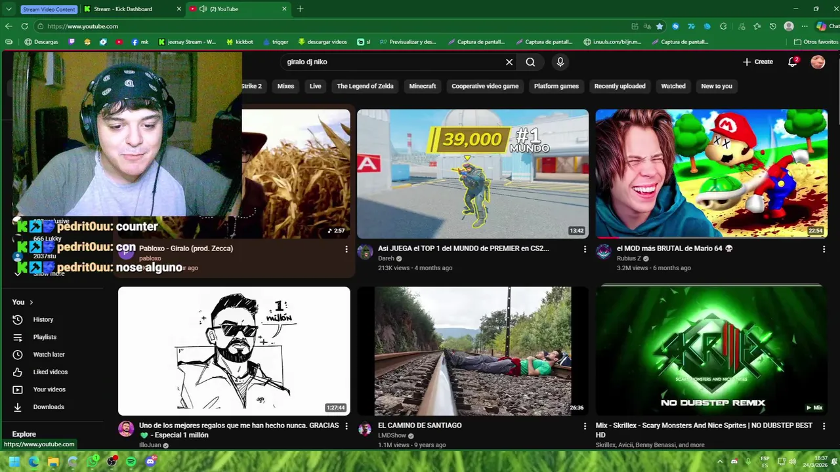840x472 pixels.
Task: Click Rubius Z channel avatar
Action: pos(603,252)
